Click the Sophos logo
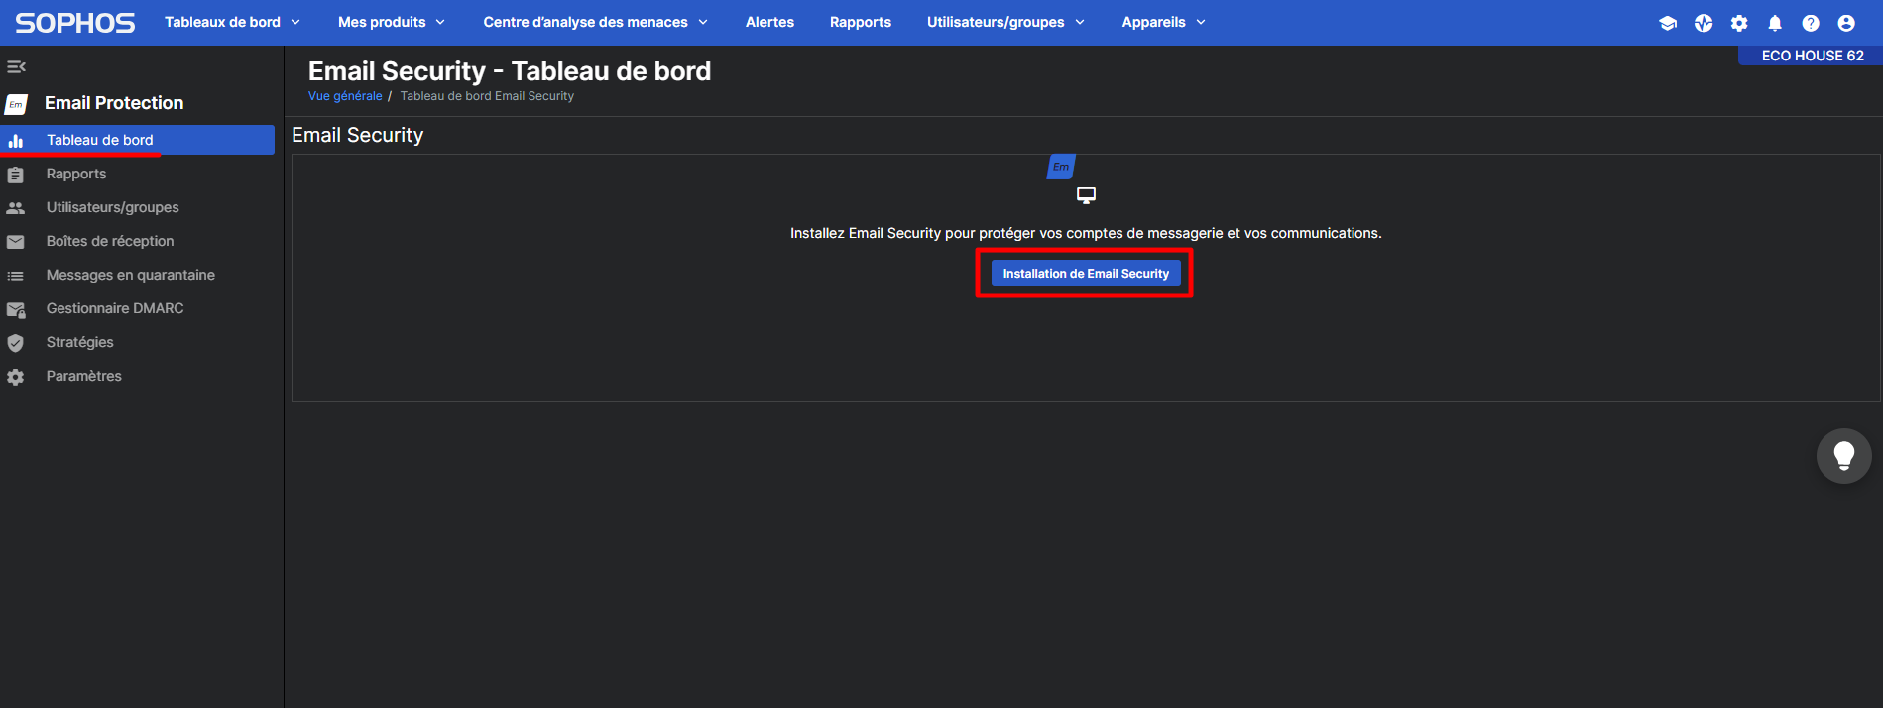Viewport: 1883px width, 708px height. (x=75, y=22)
